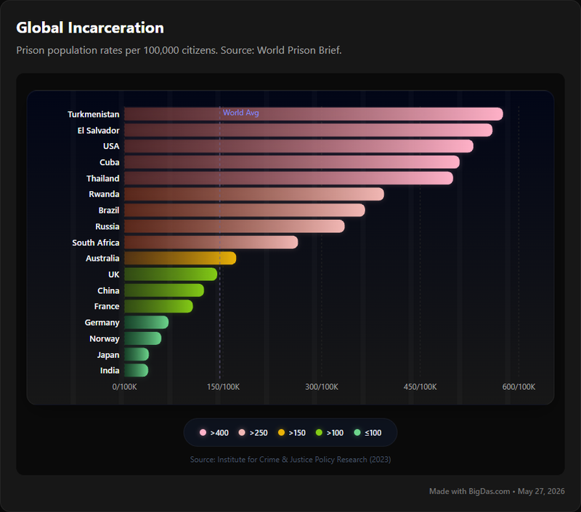
Task: Click the 150/100K axis label
Action: (x=223, y=387)
